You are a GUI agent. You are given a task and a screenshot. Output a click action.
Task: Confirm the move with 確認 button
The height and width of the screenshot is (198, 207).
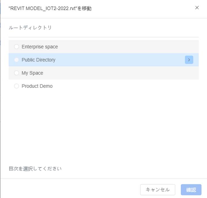pyautogui.click(x=191, y=190)
